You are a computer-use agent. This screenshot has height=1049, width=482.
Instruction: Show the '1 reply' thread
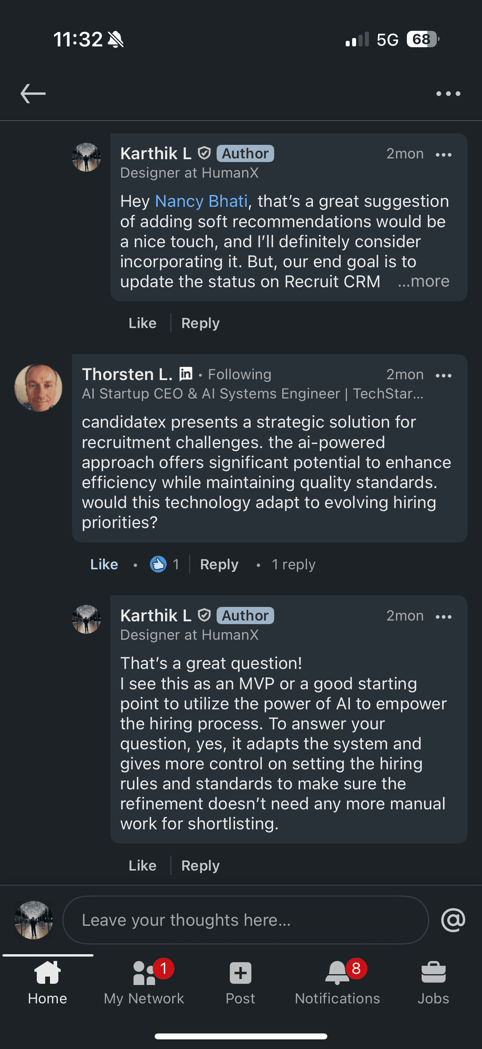click(x=293, y=564)
